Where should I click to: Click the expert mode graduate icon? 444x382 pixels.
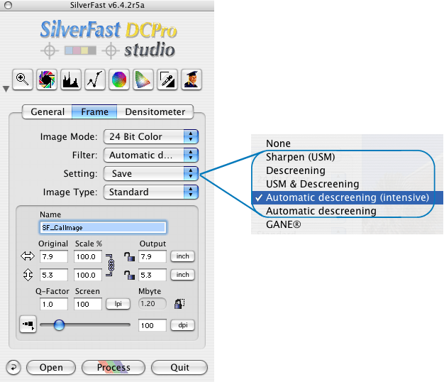(x=192, y=79)
